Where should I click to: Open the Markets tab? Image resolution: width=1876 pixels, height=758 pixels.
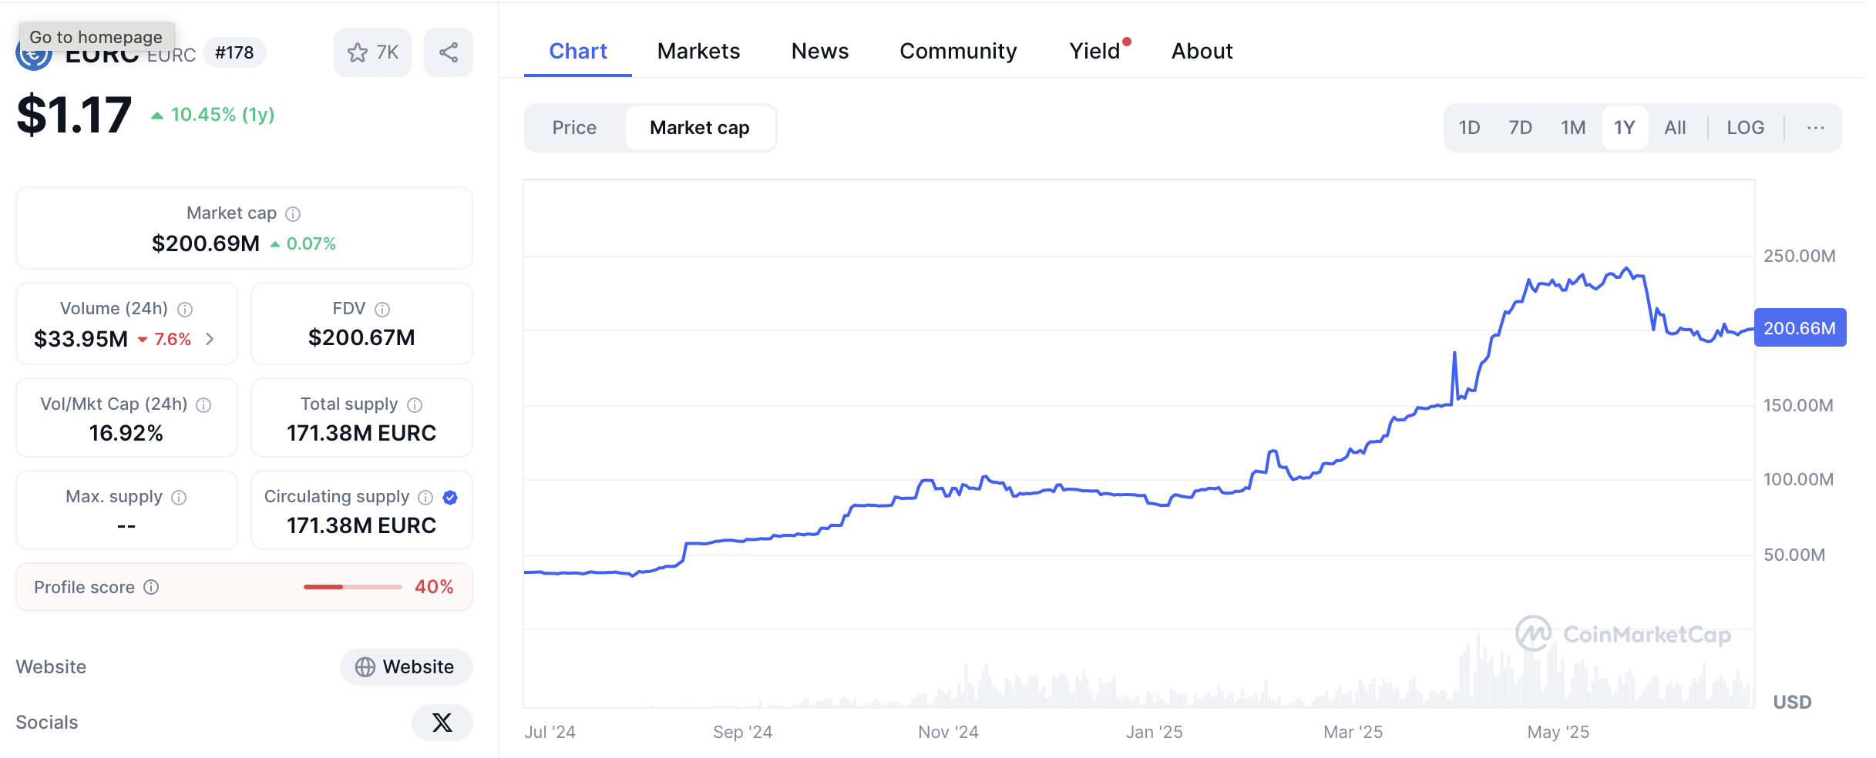(x=698, y=52)
